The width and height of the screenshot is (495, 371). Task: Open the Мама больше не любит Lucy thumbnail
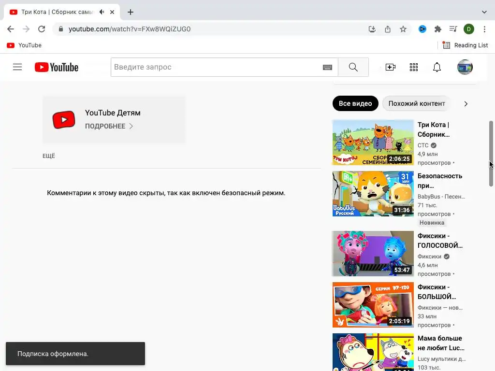pos(373,352)
